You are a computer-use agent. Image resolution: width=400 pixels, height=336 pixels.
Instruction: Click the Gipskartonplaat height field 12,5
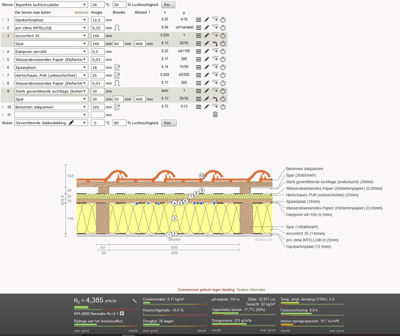tap(97, 20)
